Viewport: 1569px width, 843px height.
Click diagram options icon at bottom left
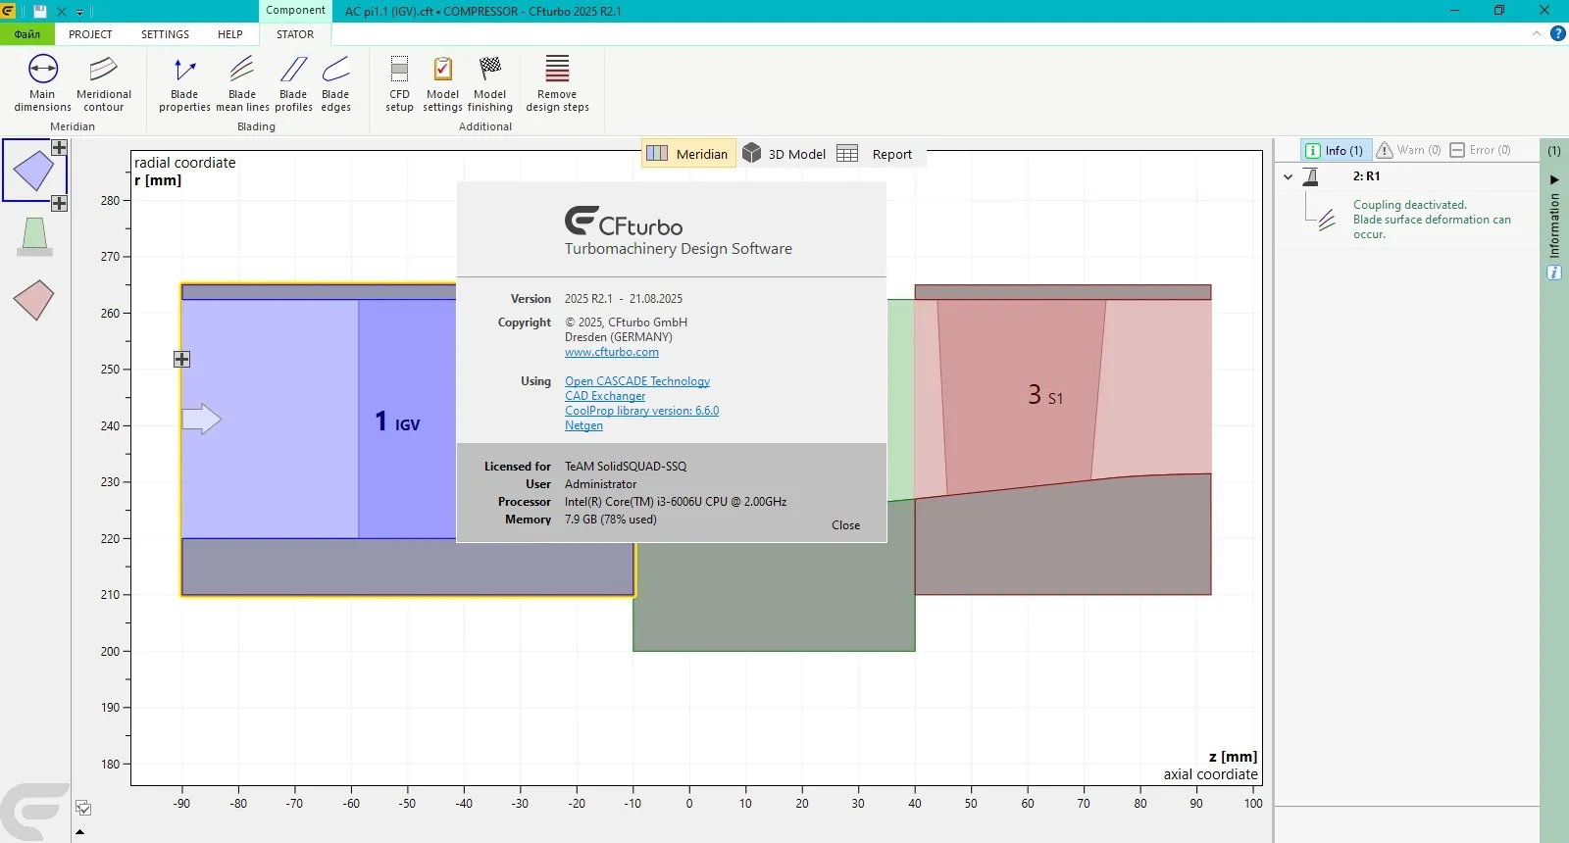(x=83, y=808)
